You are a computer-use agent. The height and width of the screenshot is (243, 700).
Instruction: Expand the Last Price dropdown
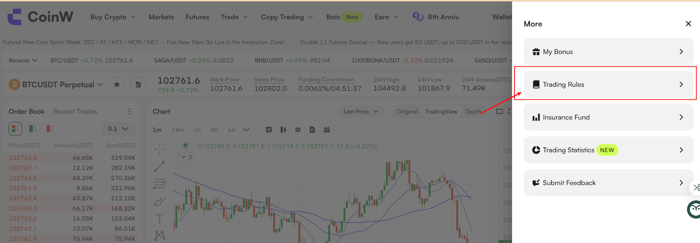point(360,112)
